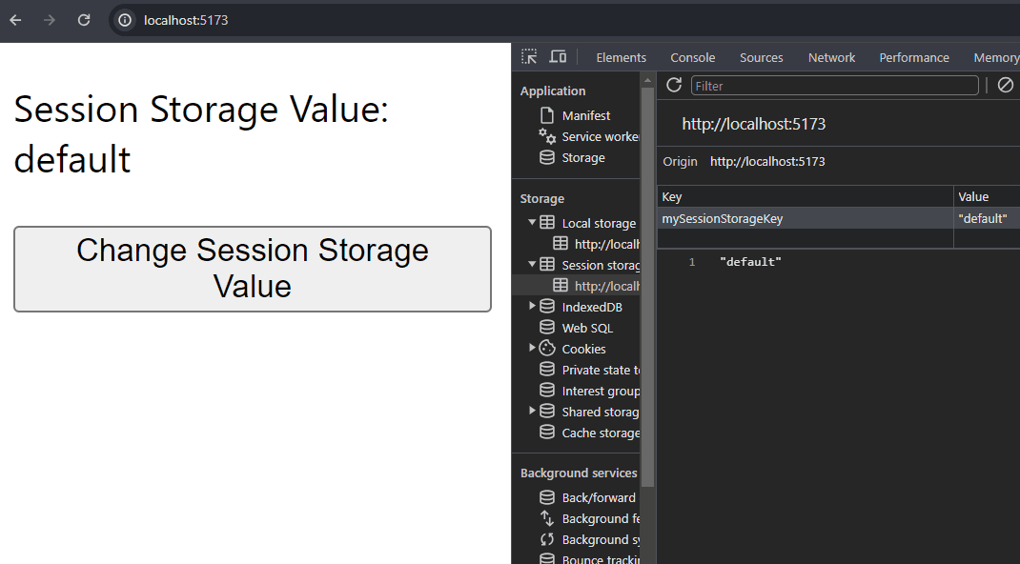Click the sidebar vertical scrollbar

[648, 286]
